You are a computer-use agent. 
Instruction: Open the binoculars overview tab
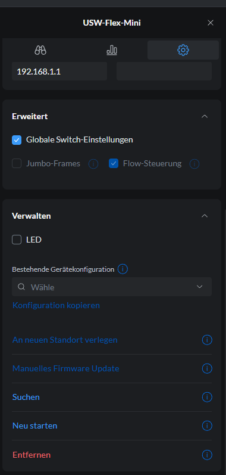[x=40, y=50]
